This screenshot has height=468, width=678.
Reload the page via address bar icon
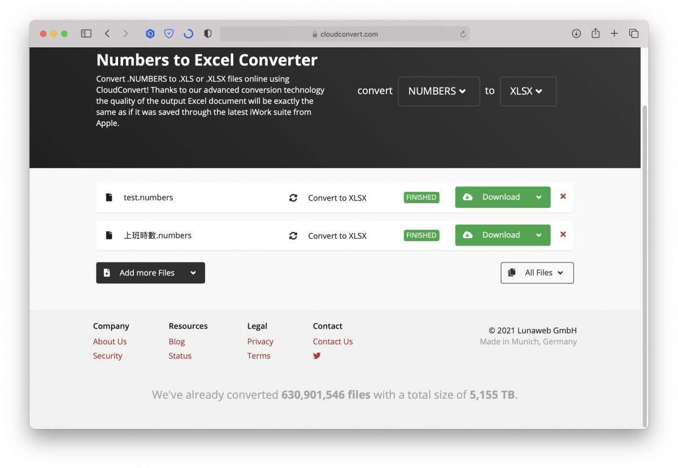pyautogui.click(x=463, y=34)
